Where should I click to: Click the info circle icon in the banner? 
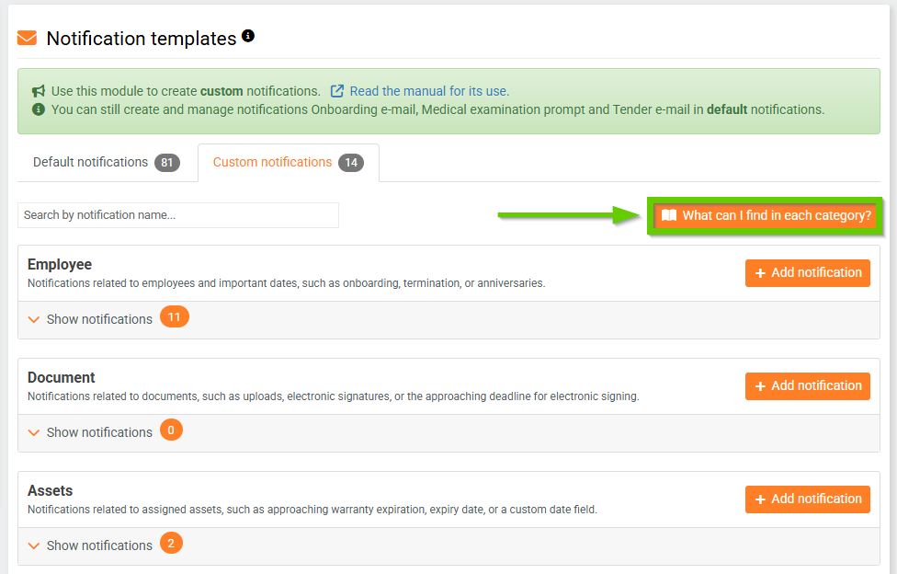click(x=39, y=109)
